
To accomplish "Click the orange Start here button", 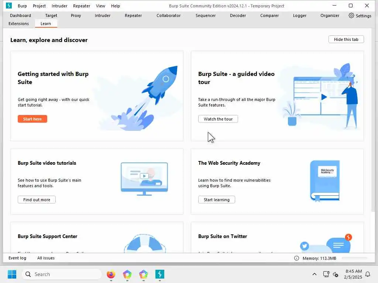I will point(32,119).
